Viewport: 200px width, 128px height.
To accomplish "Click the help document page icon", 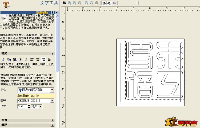I will pyautogui.click(x=4, y=18).
